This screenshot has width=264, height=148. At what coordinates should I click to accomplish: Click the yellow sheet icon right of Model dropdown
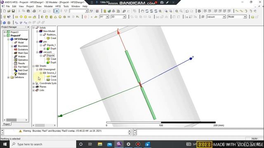252,17
